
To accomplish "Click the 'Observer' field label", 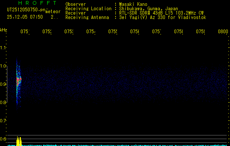I will 76,4.
